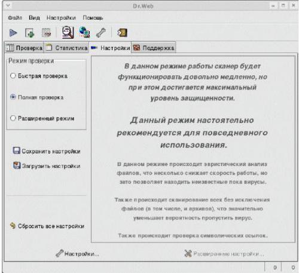
Task: Click the wrench icon beside Настройки... at the bottom
Action: 59,253
